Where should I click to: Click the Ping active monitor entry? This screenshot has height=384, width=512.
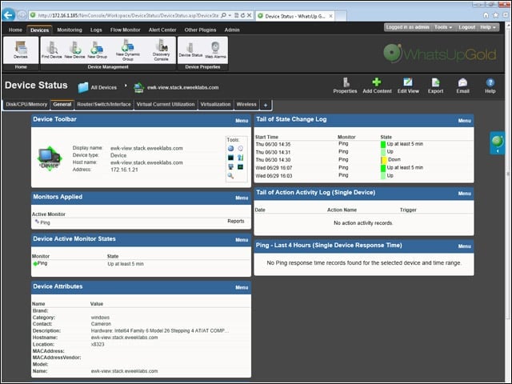click(45, 222)
